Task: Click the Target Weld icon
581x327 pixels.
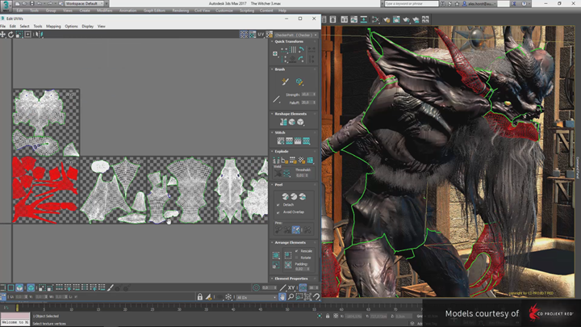Action: pyautogui.click(x=278, y=173)
